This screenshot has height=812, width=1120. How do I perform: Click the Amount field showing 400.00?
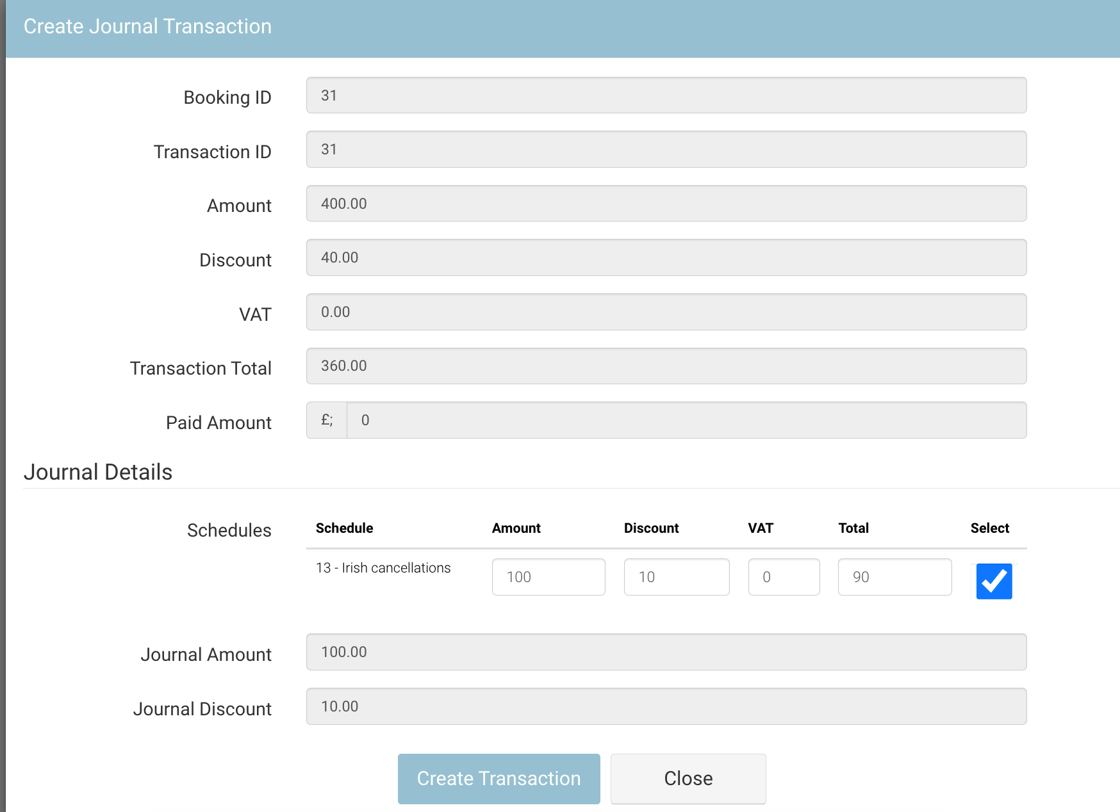[666, 204]
